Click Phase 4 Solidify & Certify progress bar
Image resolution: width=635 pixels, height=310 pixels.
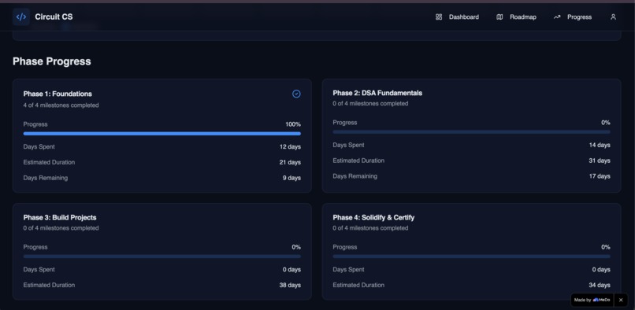coord(471,256)
